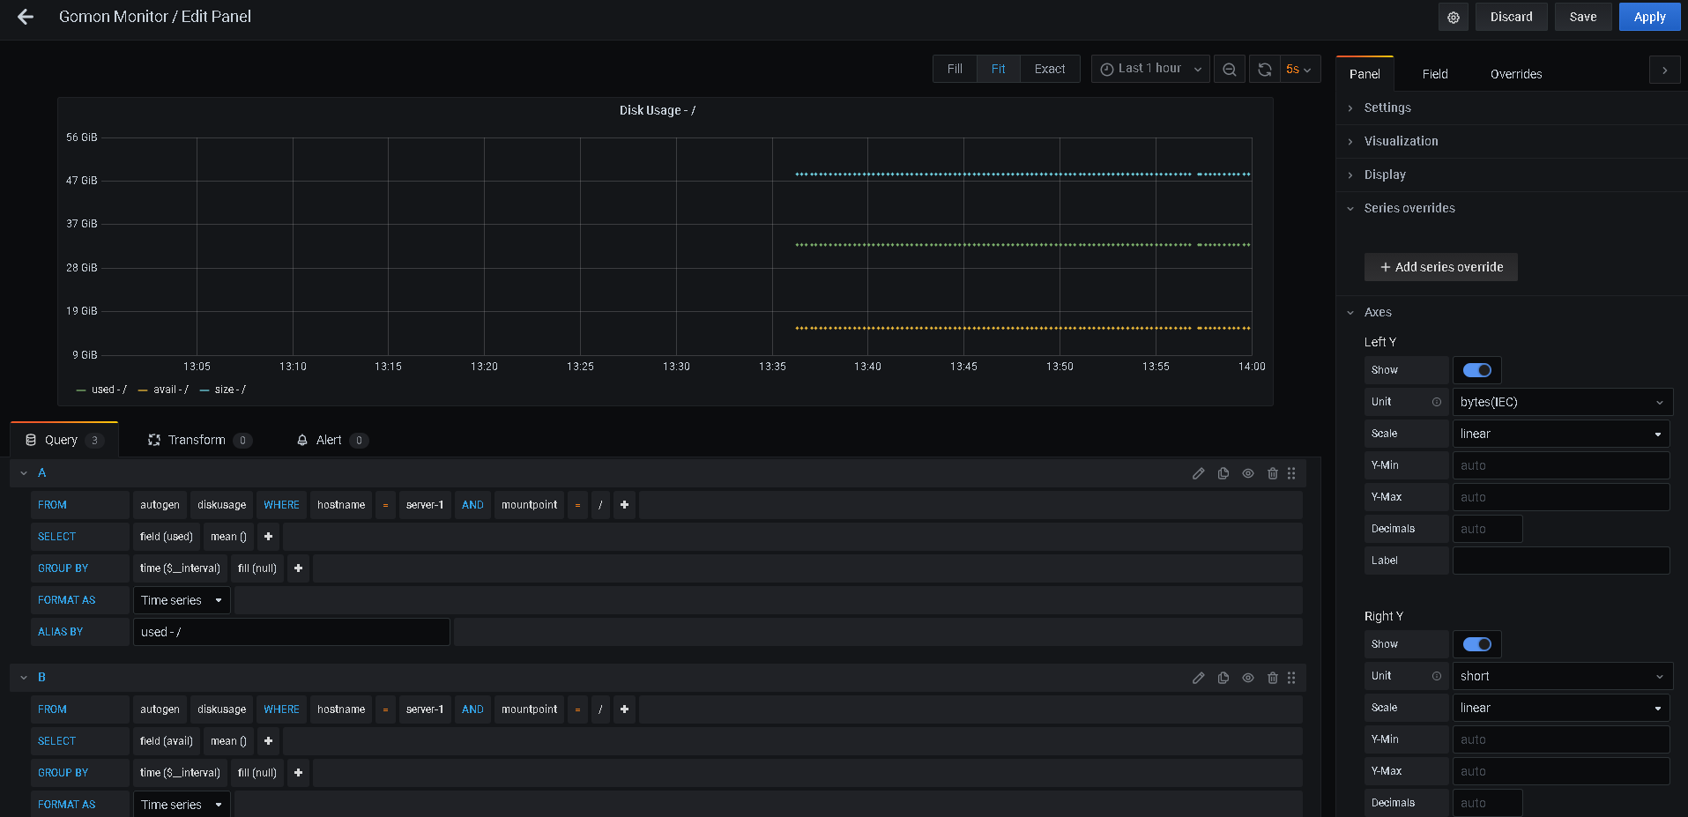Switch to the Alert tab
Image resolution: width=1688 pixels, height=817 pixels.
[x=331, y=440]
